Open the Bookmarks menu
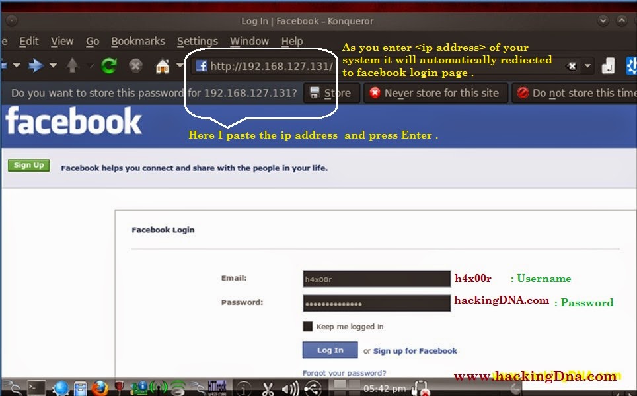The image size is (637, 396). point(138,42)
